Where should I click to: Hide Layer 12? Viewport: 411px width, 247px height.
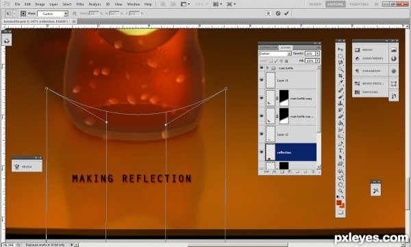point(262,134)
